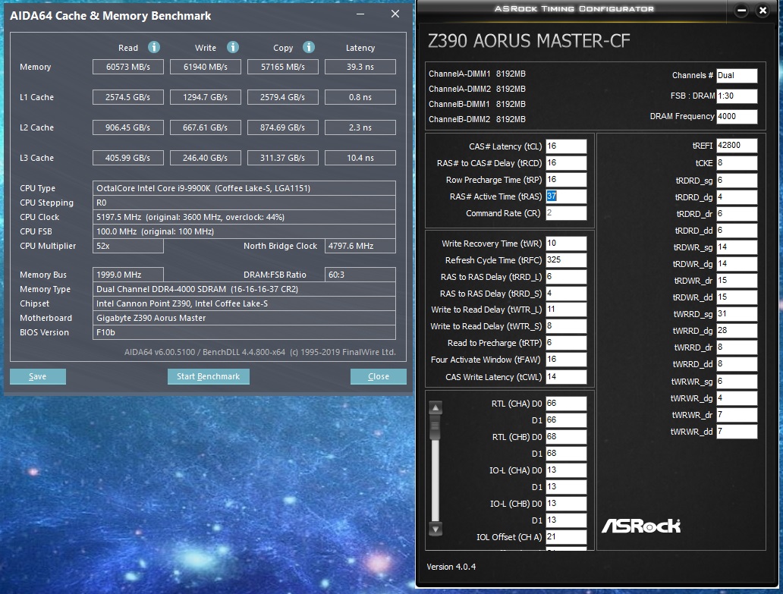Click the RAS# Active Time (tRAS) field
The image size is (783, 594).
(566, 196)
